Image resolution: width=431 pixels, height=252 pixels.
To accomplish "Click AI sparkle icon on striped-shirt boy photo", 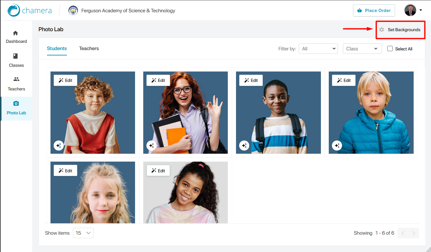I will [x=244, y=145].
